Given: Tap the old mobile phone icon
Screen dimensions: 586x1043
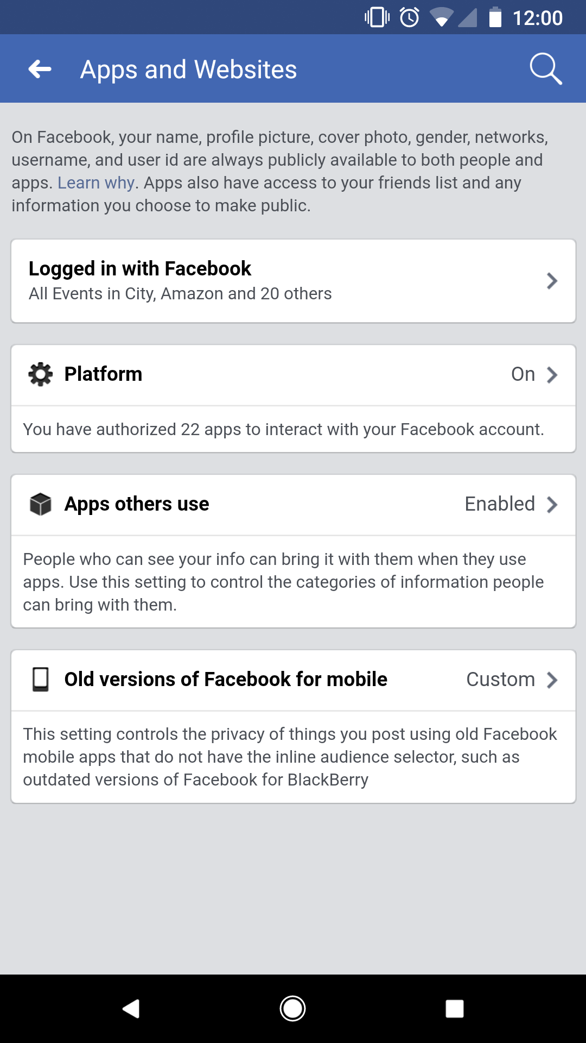Looking at the screenshot, I should tap(41, 680).
